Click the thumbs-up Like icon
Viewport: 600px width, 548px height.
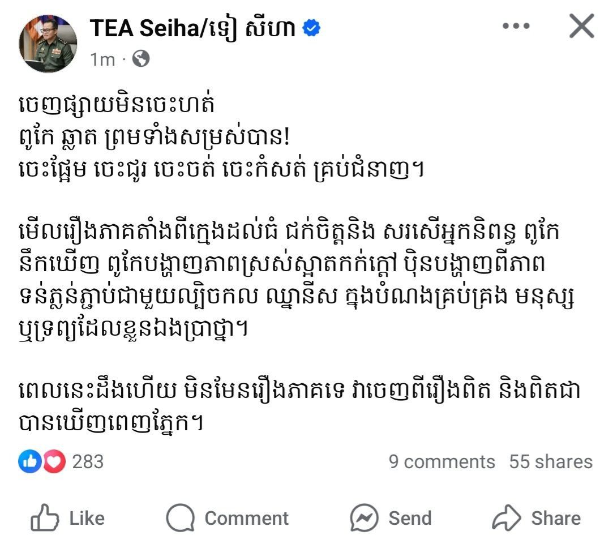45,517
